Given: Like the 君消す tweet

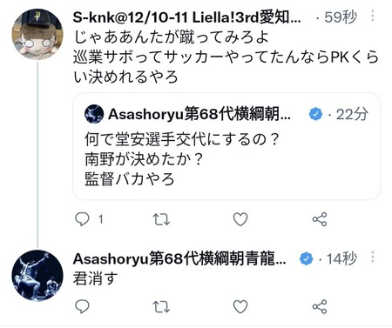Looking at the screenshot, I should [x=240, y=307].
